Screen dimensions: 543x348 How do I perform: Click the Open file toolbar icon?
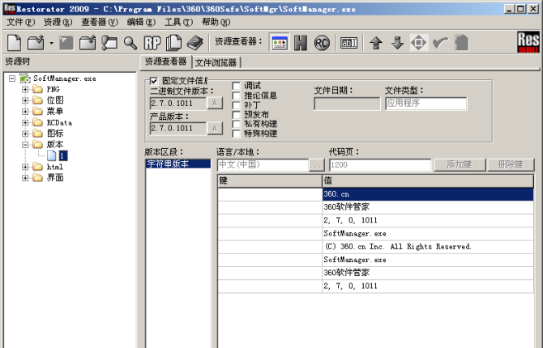[36, 43]
